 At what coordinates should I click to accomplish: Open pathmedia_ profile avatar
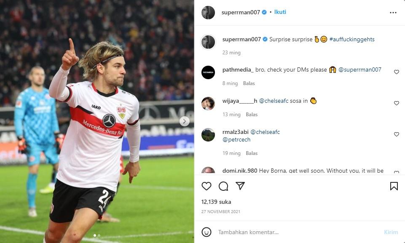(x=208, y=72)
